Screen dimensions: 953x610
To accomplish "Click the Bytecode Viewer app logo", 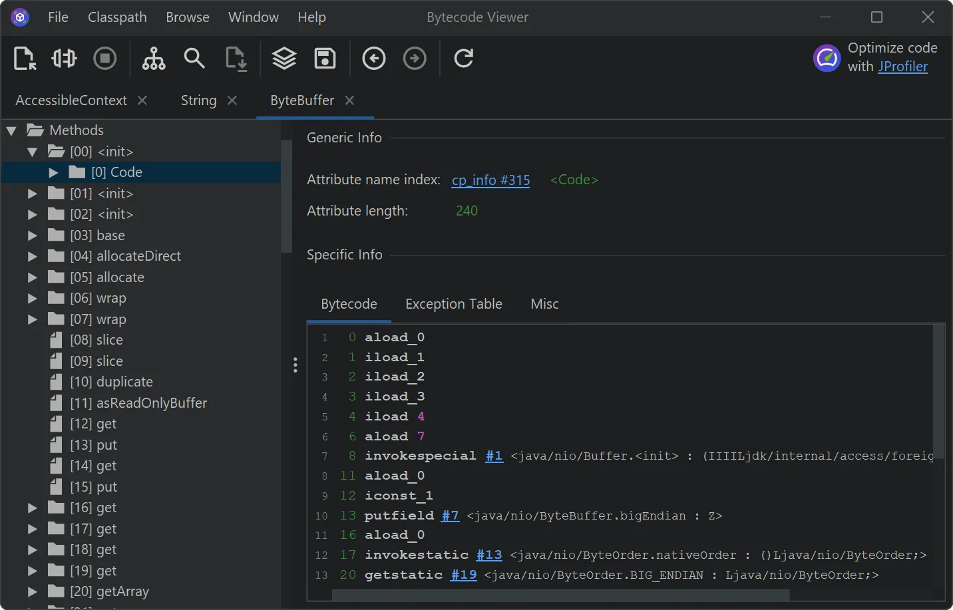I will pyautogui.click(x=20, y=17).
